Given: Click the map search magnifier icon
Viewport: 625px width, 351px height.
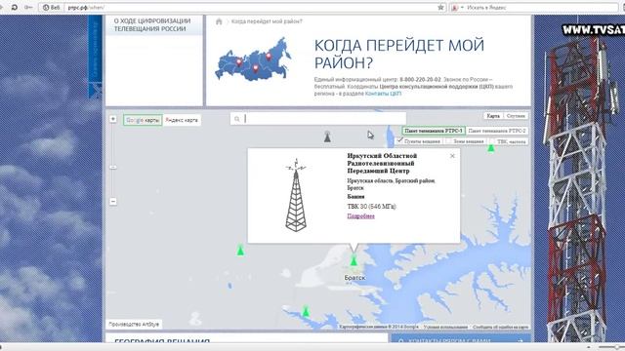Looking at the screenshot, I should [x=236, y=119].
